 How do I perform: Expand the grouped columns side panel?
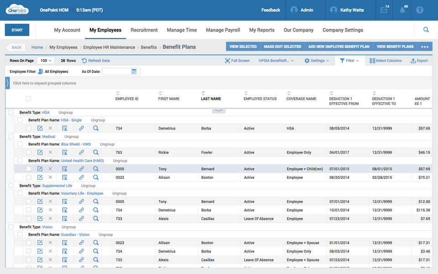click(x=7, y=83)
